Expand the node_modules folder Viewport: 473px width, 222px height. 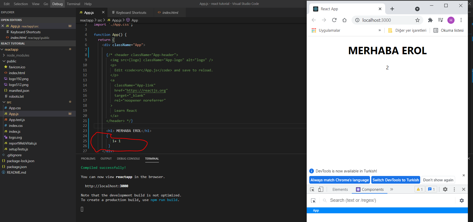tap(18, 55)
